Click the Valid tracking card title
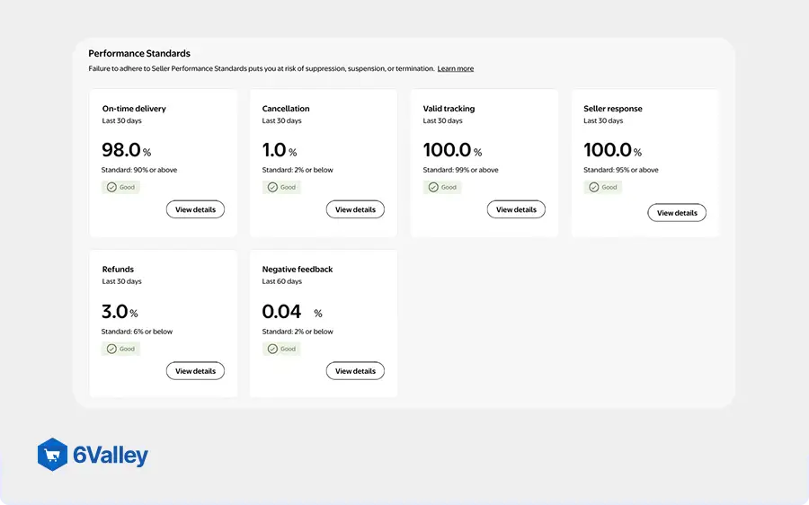The width and height of the screenshot is (809, 505). click(449, 109)
